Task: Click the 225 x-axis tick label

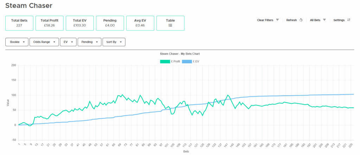Action: 351,145
